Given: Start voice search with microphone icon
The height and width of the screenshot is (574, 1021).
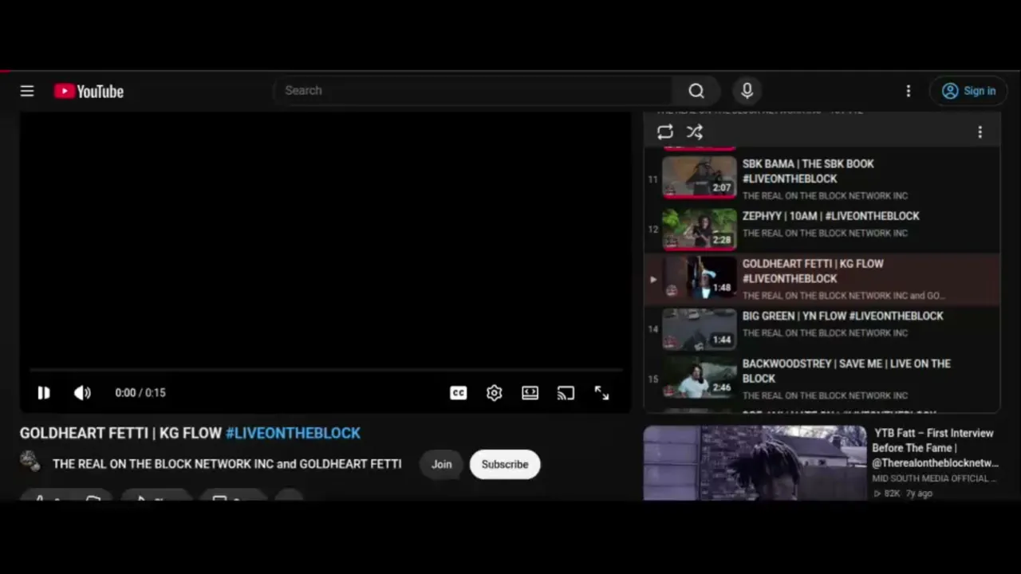Looking at the screenshot, I should (x=747, y=91).
